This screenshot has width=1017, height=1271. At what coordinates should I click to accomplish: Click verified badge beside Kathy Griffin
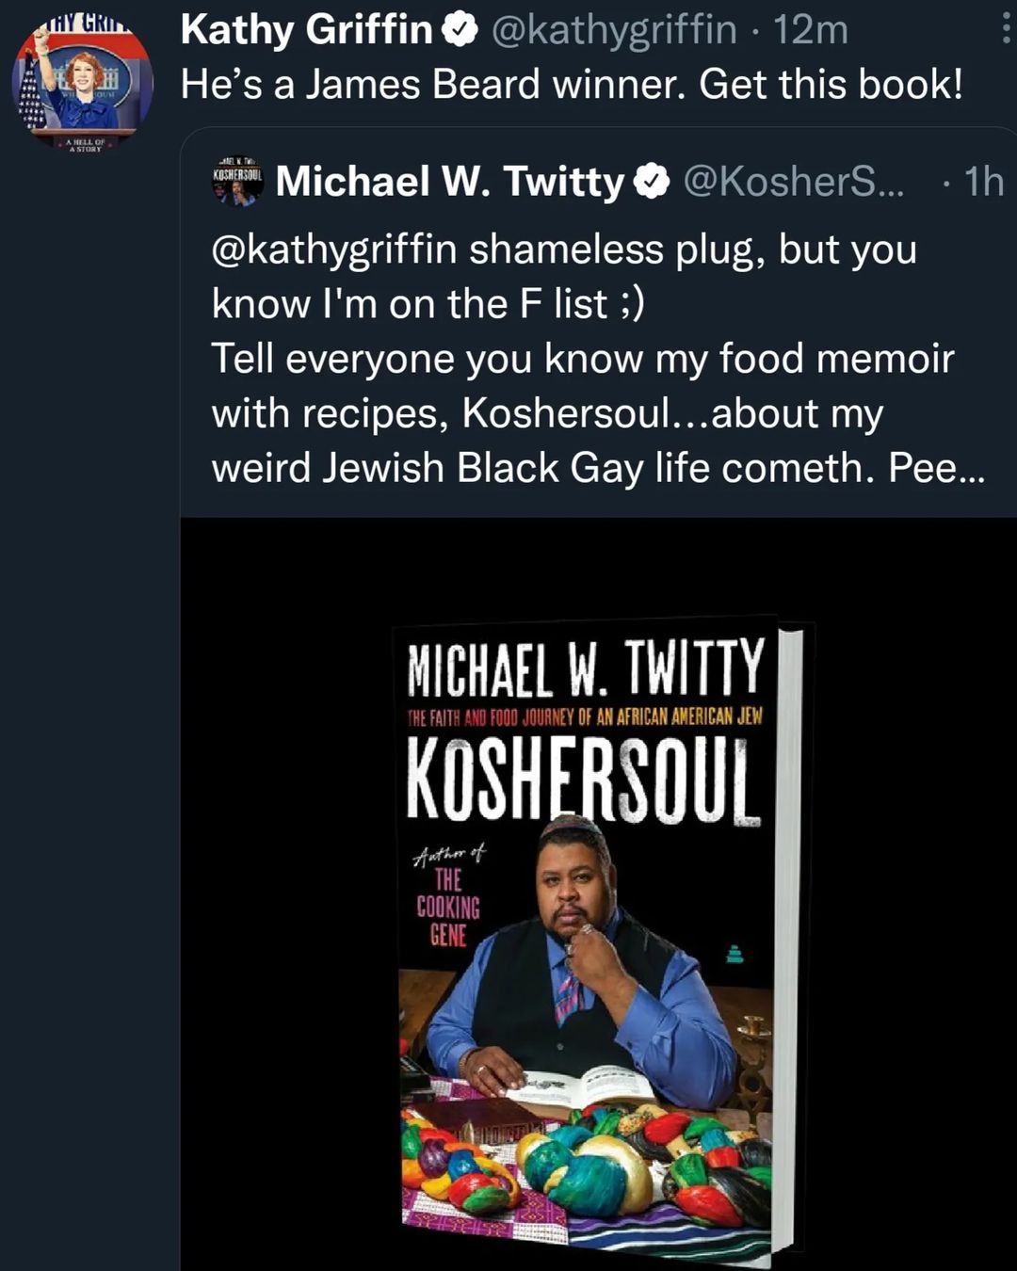pos(460,30)
